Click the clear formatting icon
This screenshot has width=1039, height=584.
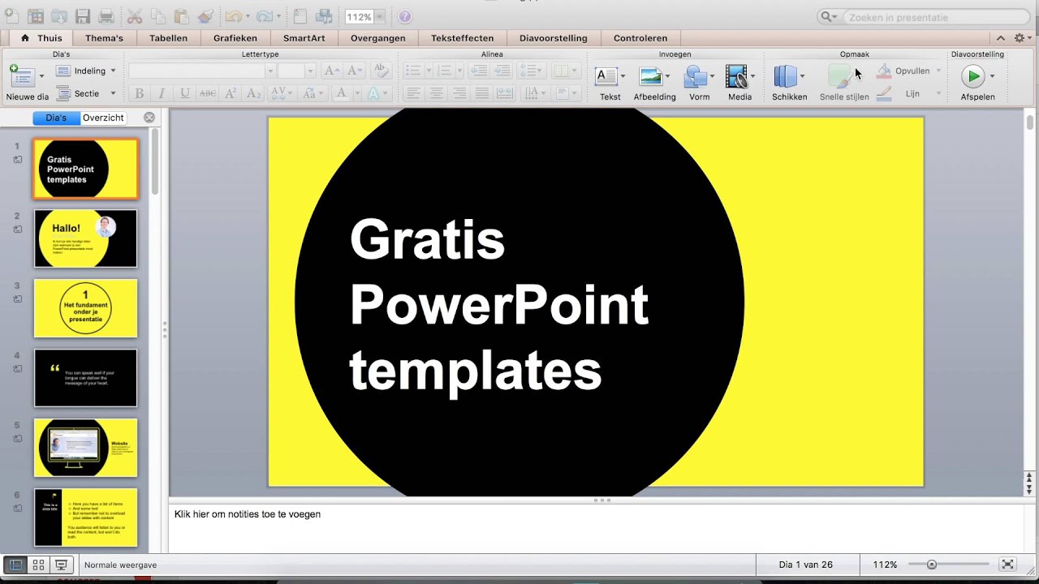(381, 71)
